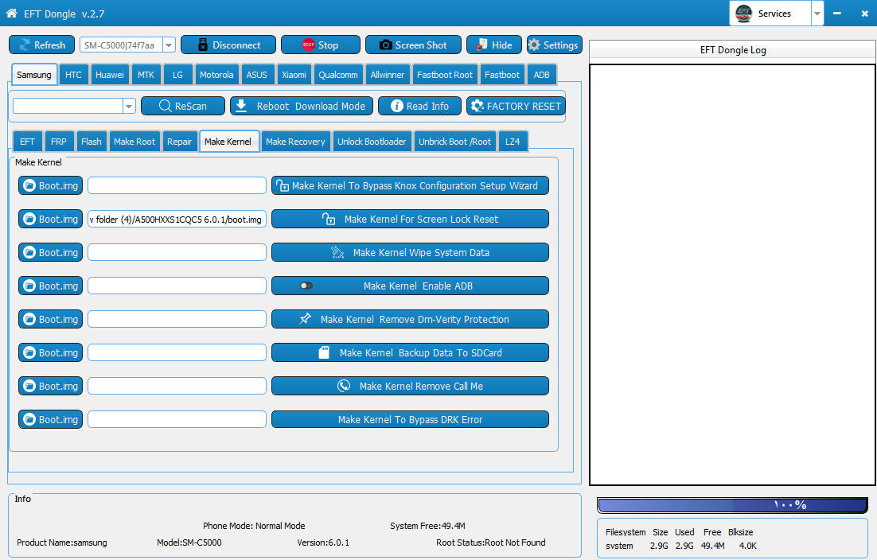Viewport: 877px width, 560px height.
Task: Open the Make Root sub-tab
Action: tap(134, 142)
